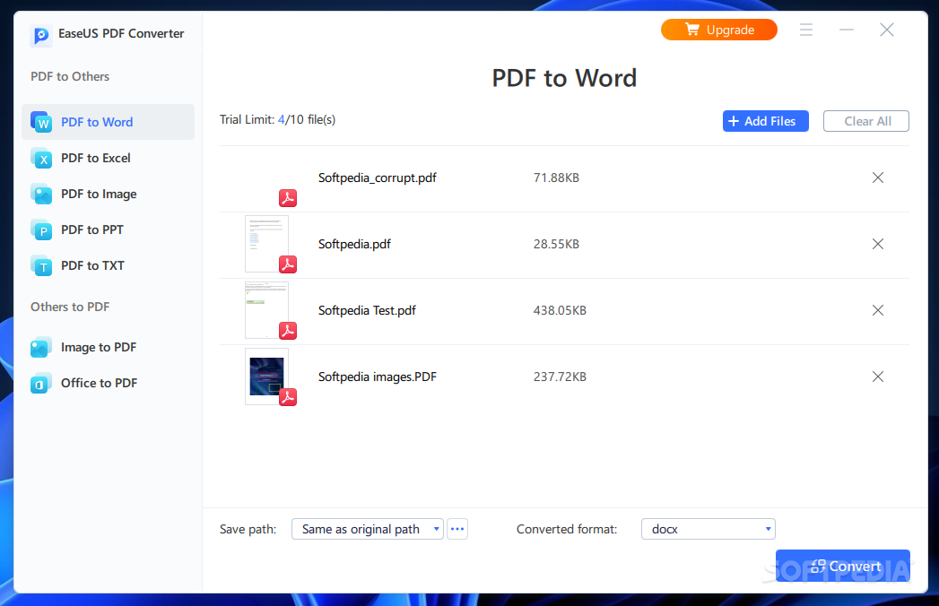Select the PDF to Excel sidebar item
The width and height of the screenshot is (939, 606).
(x=108, y=158)
